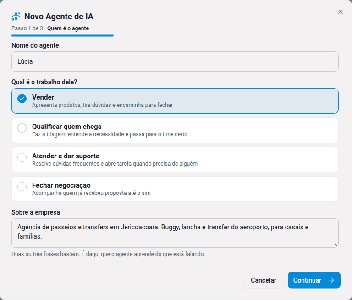This screenshot has width=352, height=300.
Task: Click the step progress bar
Action: 62,35
